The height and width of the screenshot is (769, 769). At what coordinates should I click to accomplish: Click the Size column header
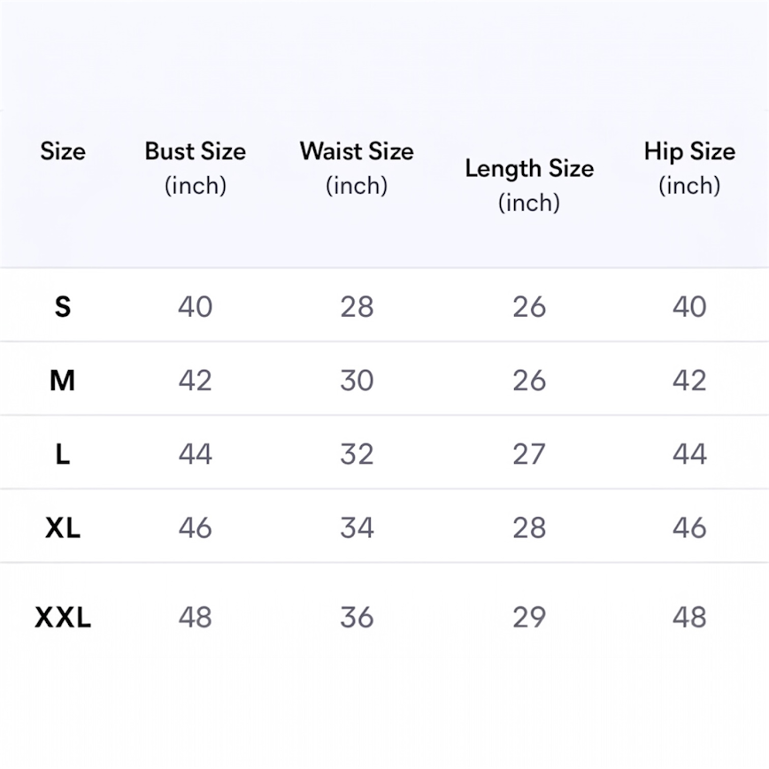coord(63,151)
